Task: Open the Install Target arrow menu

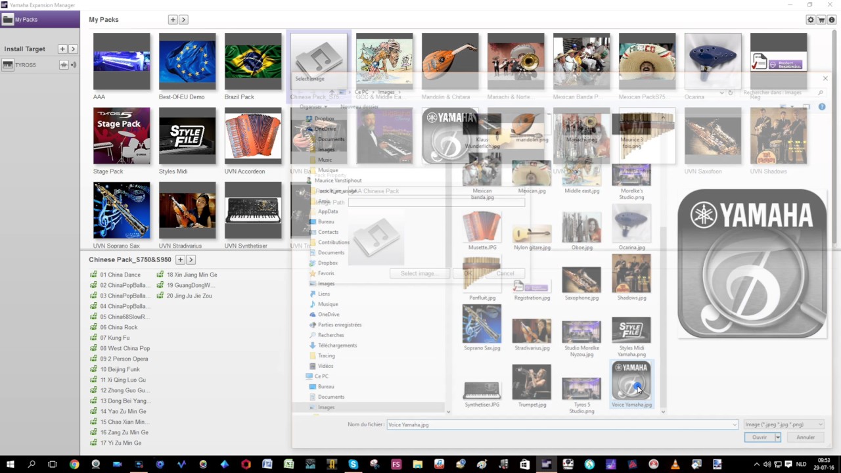Action: click(x=73, y=49)
